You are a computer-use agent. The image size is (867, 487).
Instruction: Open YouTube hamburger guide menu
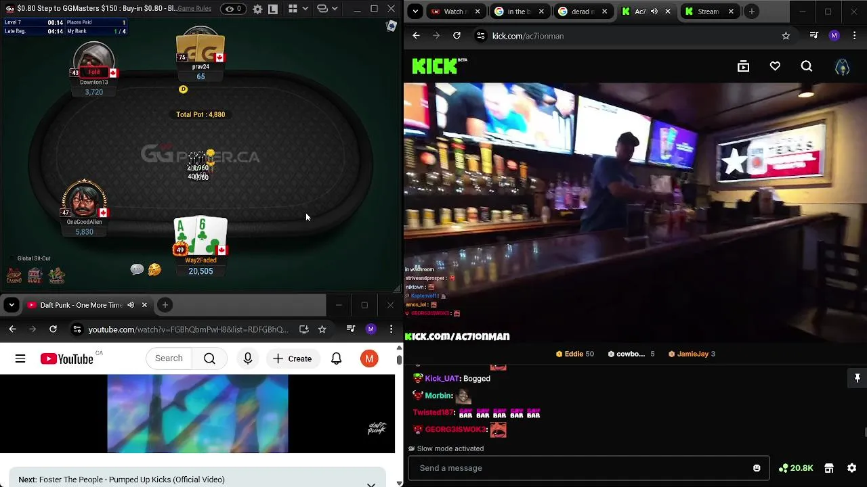(x=20, y=358)
